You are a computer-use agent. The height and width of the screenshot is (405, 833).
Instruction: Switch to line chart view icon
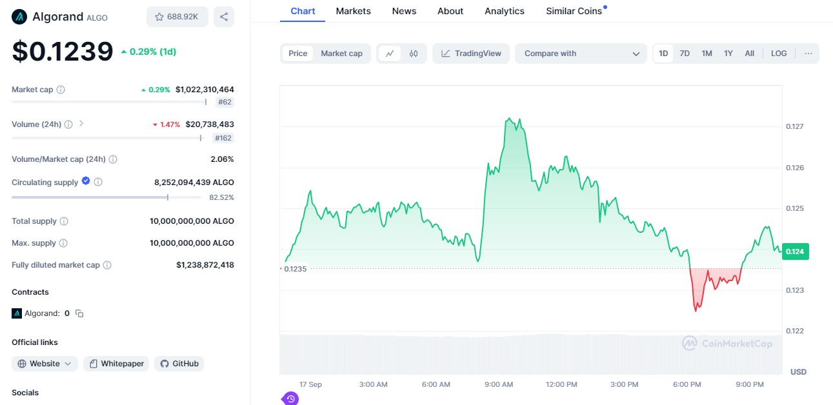tap(390, 54)
